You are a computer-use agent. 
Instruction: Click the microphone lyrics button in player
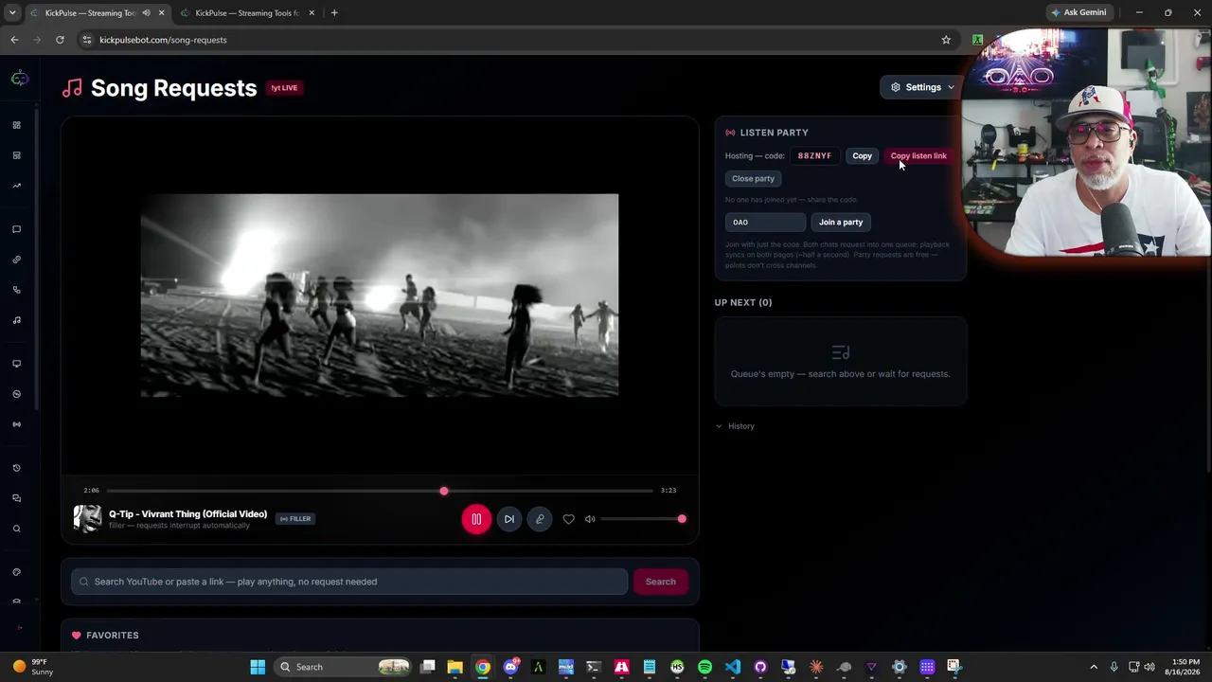[540, 519]
